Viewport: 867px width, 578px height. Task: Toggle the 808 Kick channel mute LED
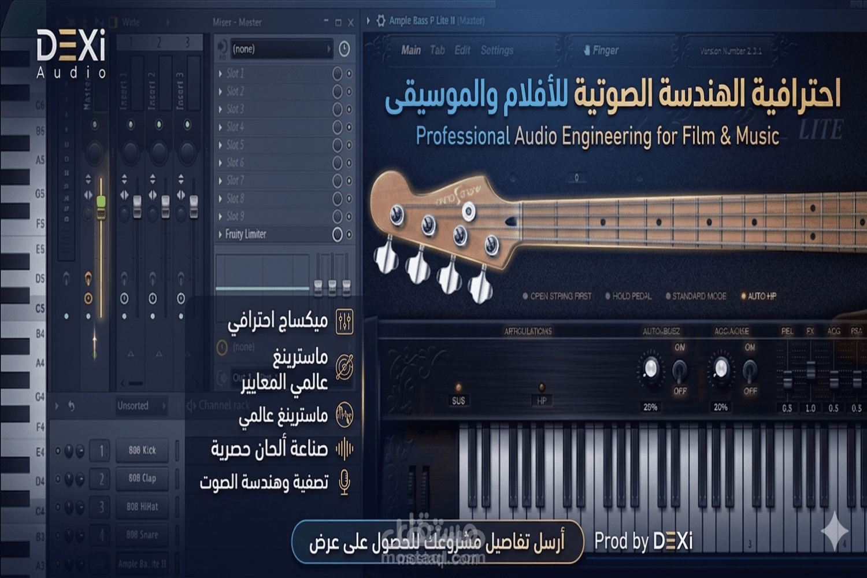click(x=58, y=451)
